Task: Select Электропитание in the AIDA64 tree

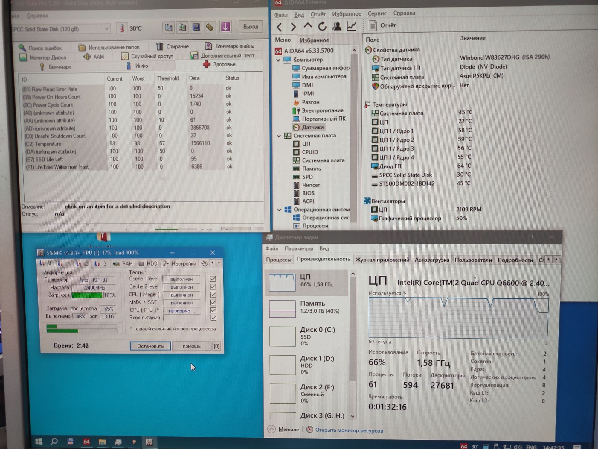Action: [x=318, y=110]
